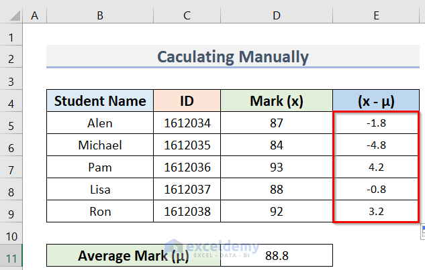Select column B header

coord(100,12)
